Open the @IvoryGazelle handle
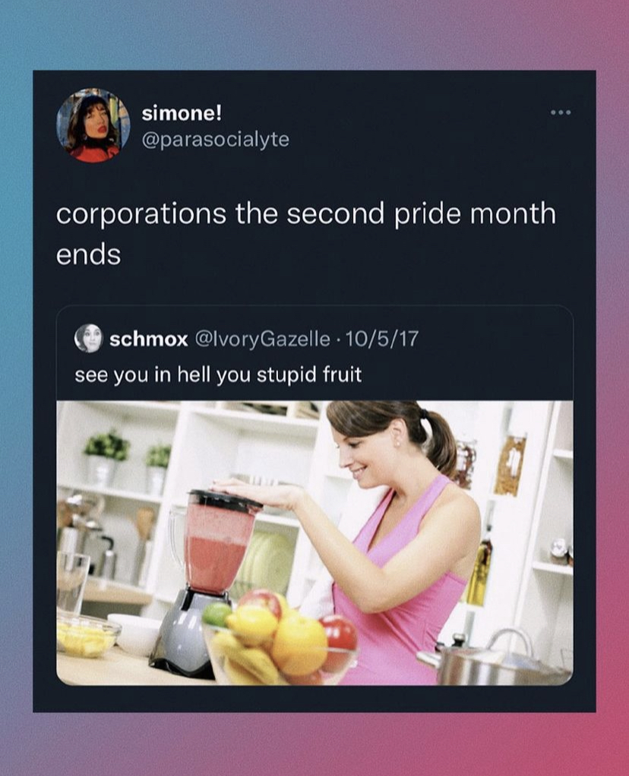 tap(263, 339)
